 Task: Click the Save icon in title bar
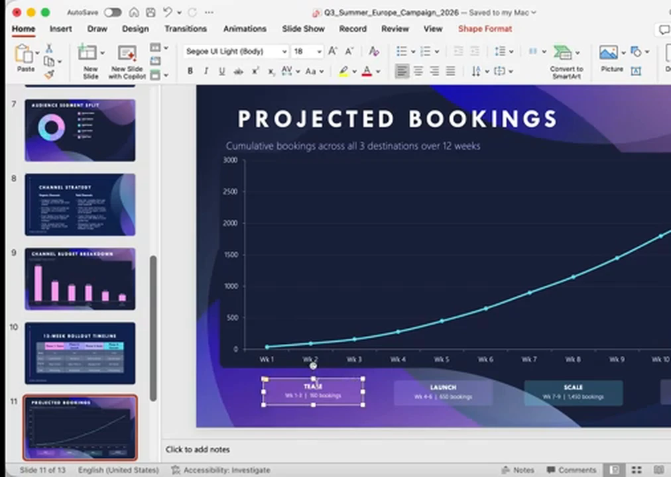click(151, 13)
